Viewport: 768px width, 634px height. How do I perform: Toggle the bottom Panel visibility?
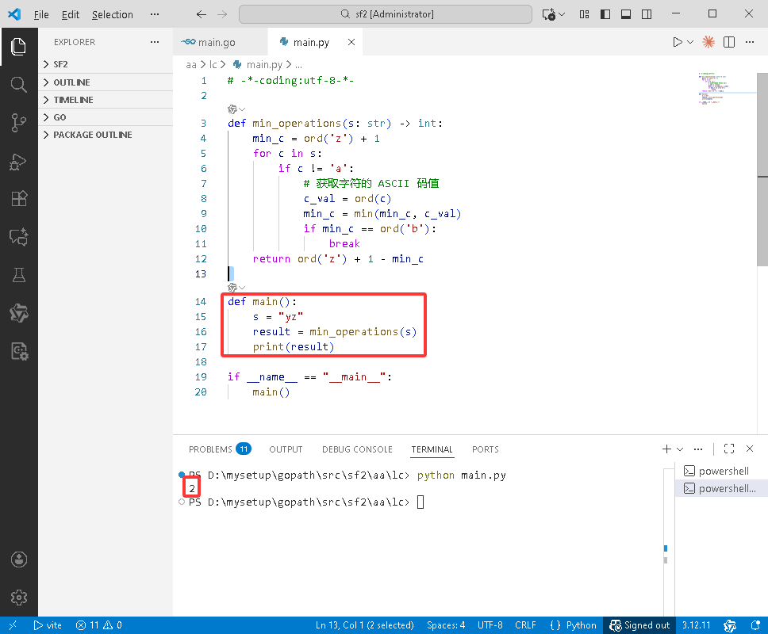626,14
